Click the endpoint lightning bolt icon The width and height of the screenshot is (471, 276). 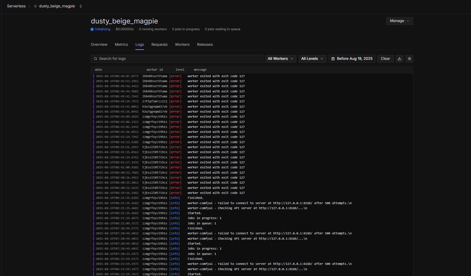[x=35, y=6]
